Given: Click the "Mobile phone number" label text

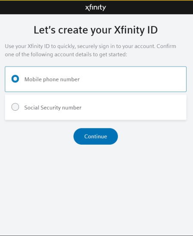Looking at the screenshot, I should click(x=52, y=79).
